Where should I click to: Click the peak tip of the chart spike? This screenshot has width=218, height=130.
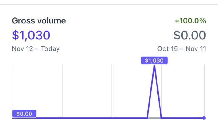tap(154, 66)
